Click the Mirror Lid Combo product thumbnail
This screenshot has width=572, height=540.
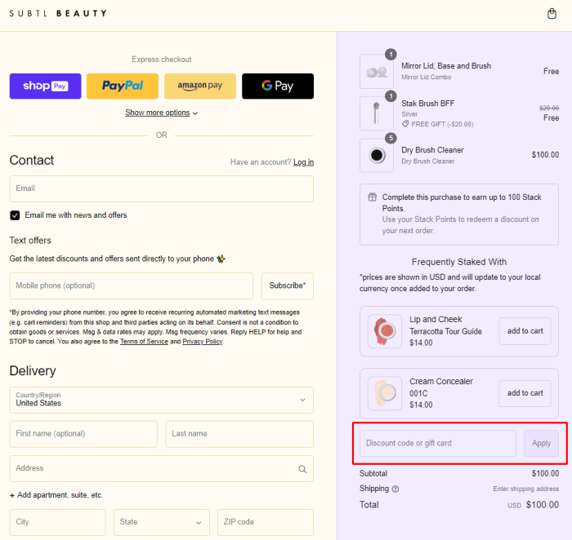tap(377, 71)
